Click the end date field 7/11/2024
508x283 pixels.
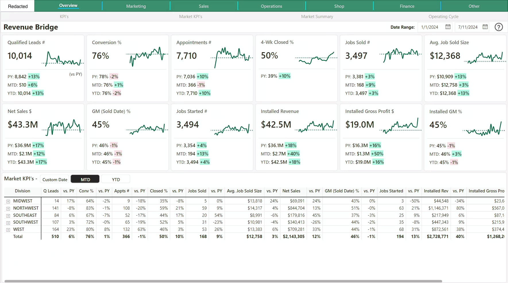point(468,27)
